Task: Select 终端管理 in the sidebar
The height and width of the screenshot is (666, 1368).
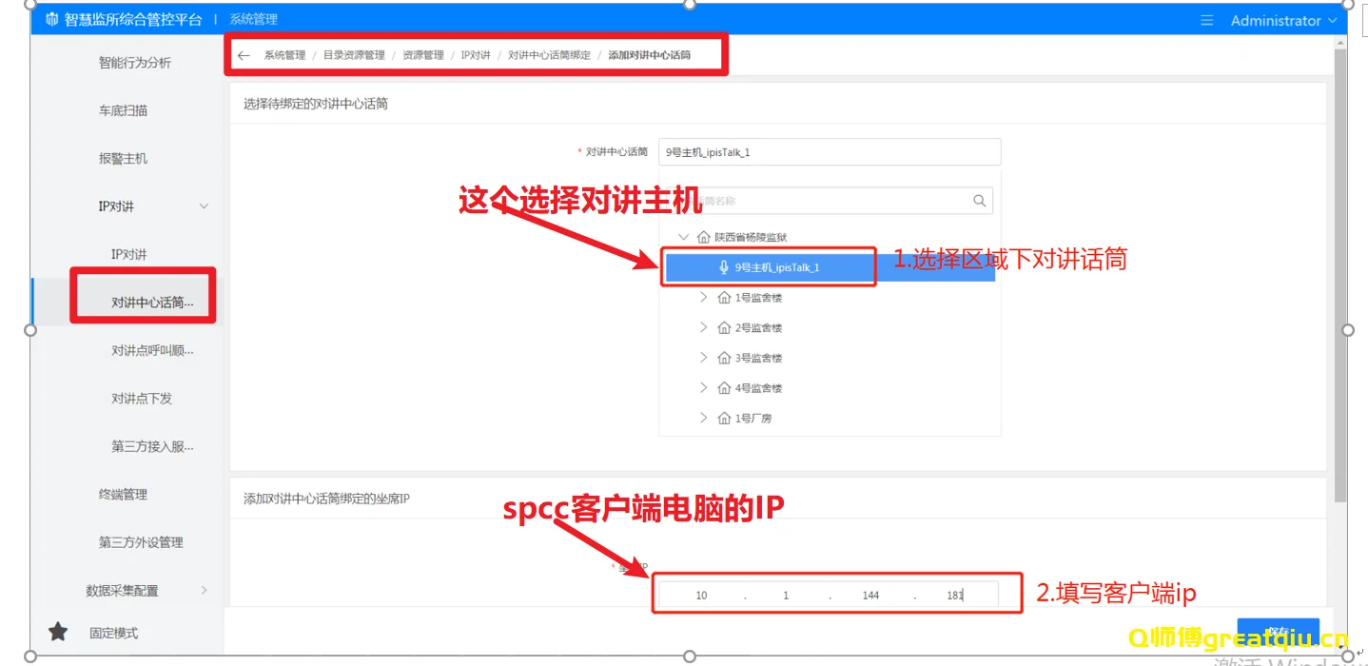Action: 123,494
